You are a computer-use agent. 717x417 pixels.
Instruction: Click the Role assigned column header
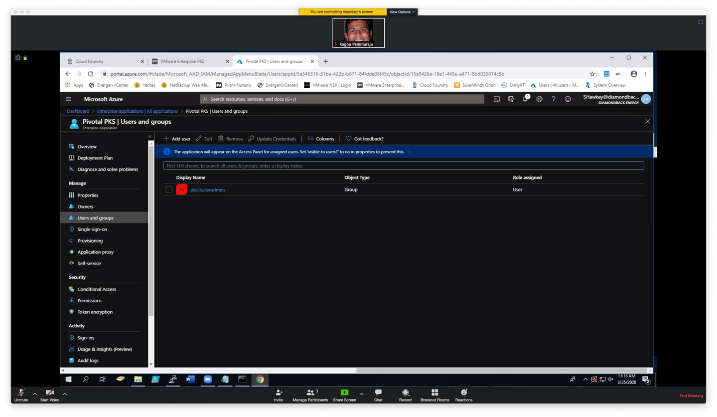point(527,177)
